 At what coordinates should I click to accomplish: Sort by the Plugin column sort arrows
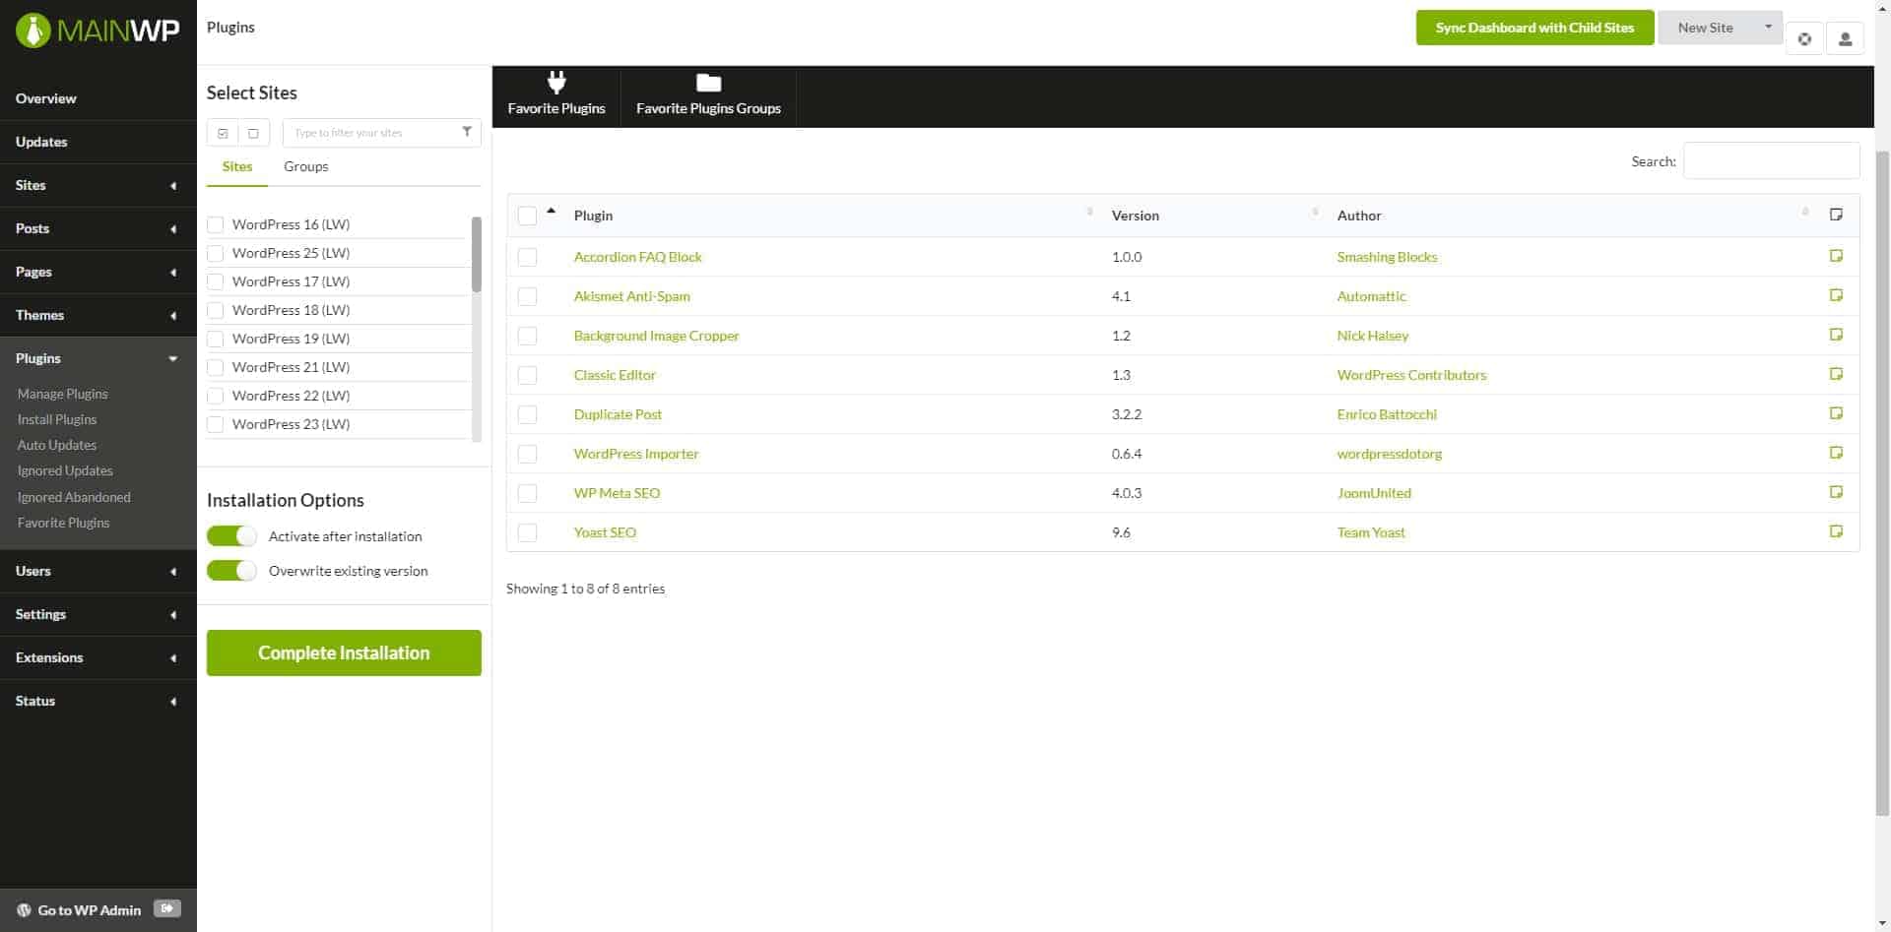(1089, 213)
